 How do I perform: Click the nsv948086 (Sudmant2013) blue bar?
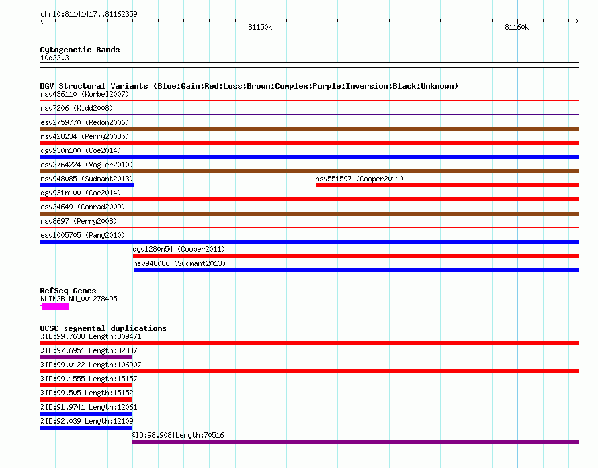(x=356, y=270)
